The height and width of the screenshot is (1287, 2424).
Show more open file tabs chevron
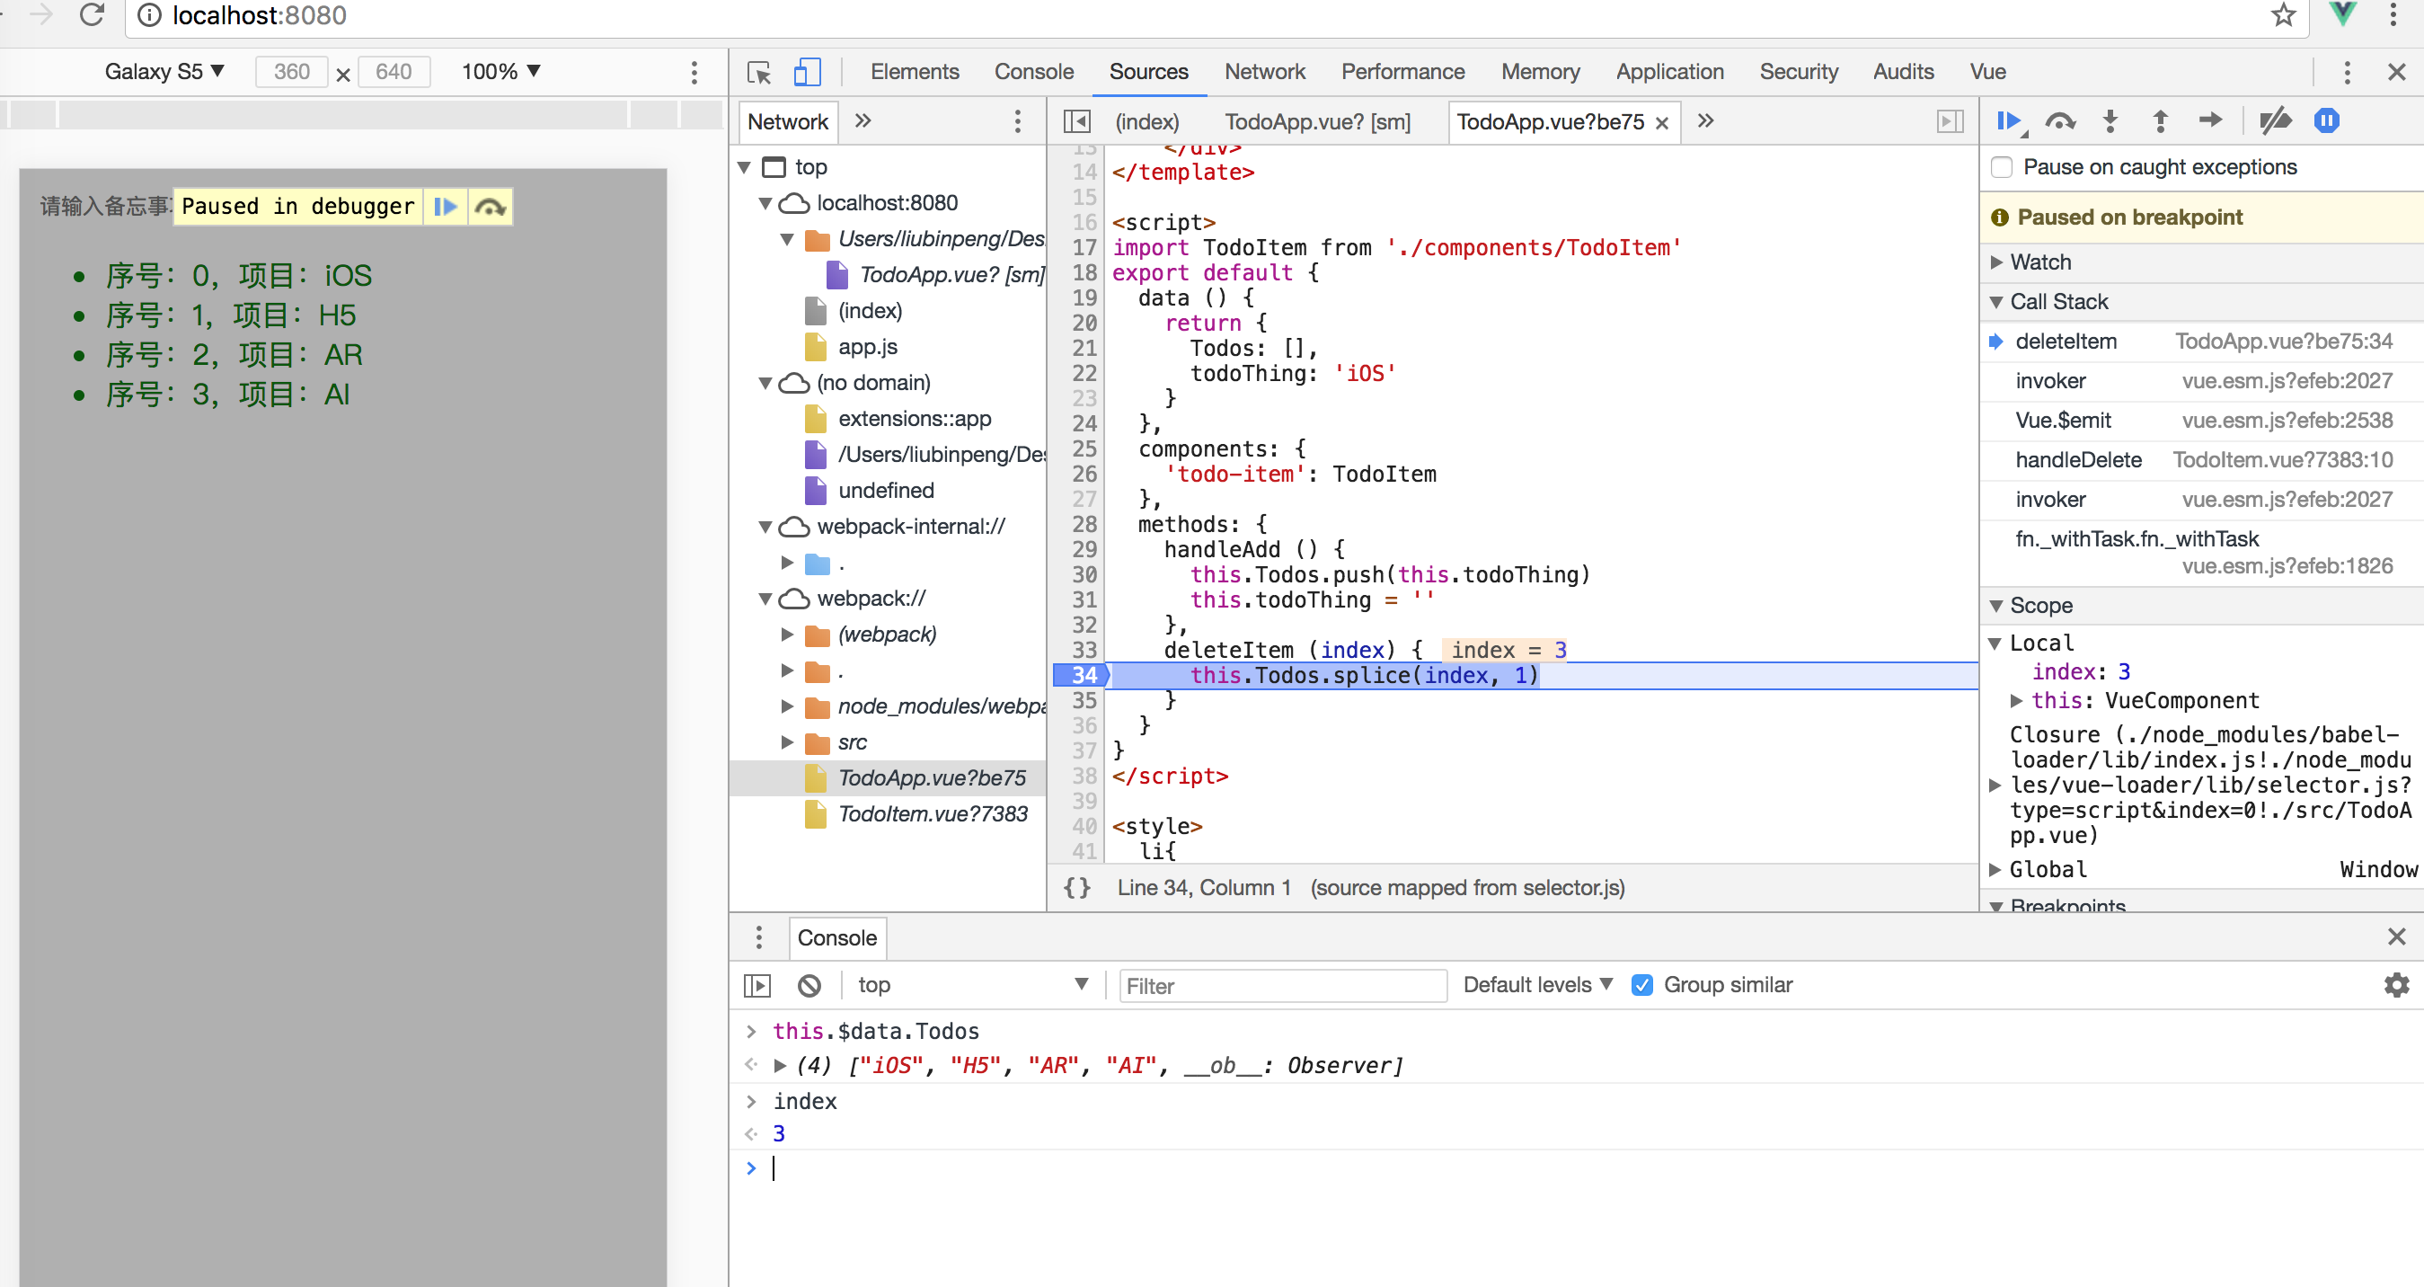click(1705, 120)
